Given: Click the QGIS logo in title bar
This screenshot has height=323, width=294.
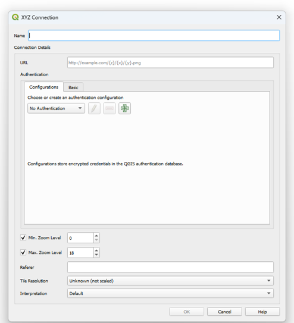Looking at the screenshot, I should tap(15, 17).
